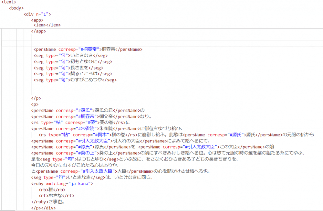Click the ruby xml:lang="ja-kana" opening tag
323x211 pixels.
(x=62, y=184)
